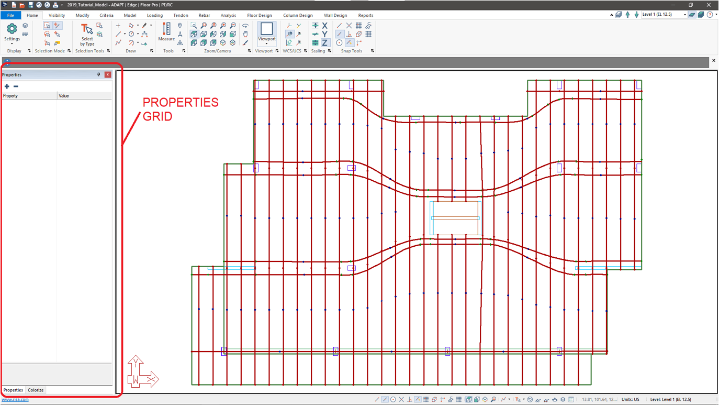Click the plus button in the Properties panel

tap(6, 86)
